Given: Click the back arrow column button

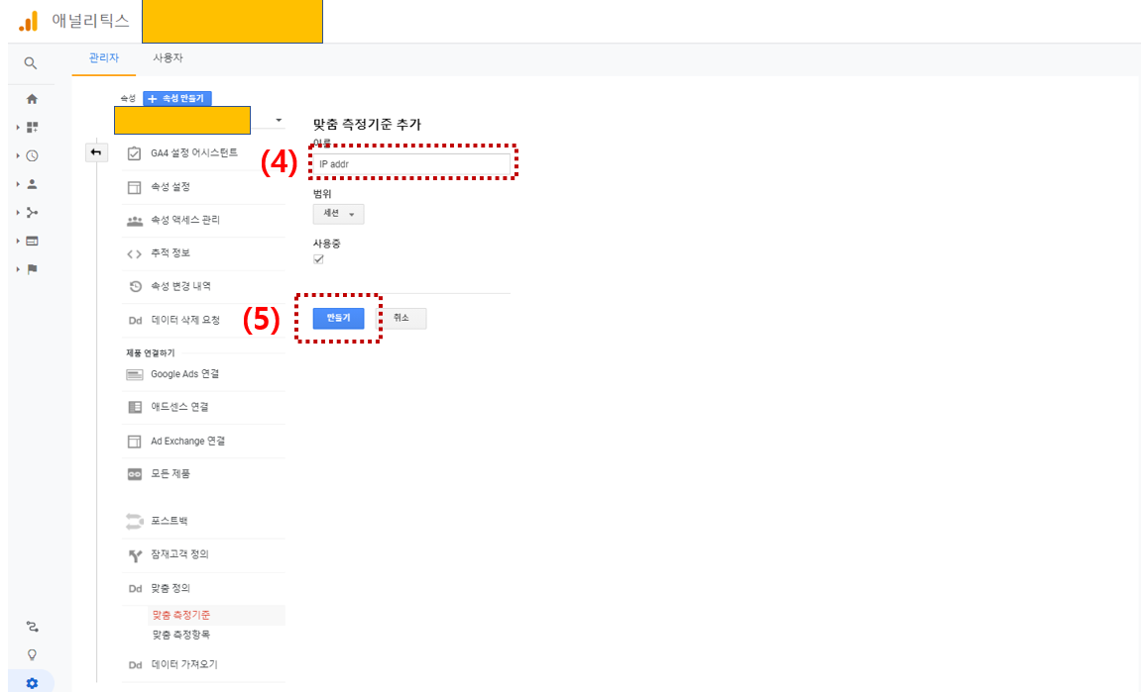Looking at the screenshot, I should tap(96, 152).
